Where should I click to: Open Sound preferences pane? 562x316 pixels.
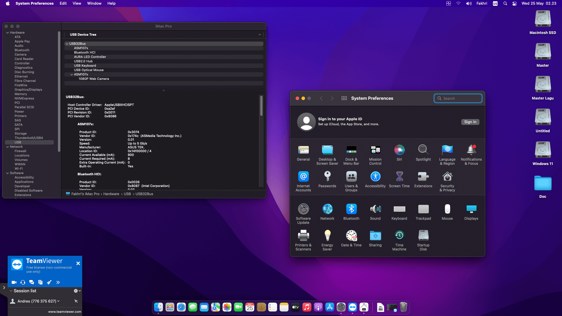pyautogui.click(x=375, y=212)
